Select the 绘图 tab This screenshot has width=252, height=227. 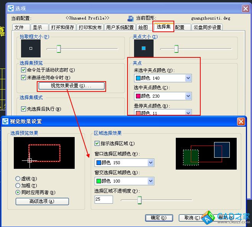143,27
